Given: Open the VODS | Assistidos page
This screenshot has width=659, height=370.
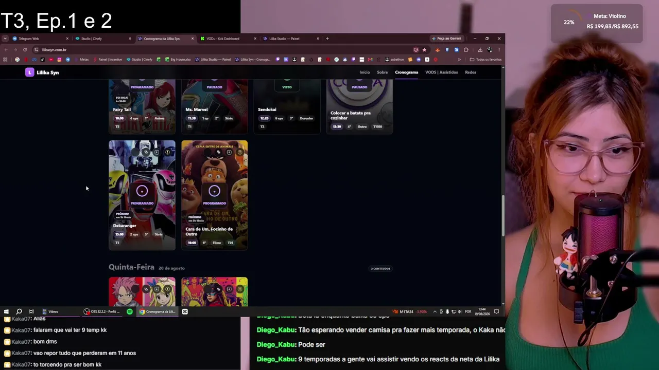Looking at the screenshot, I should [x=441, y=72].
